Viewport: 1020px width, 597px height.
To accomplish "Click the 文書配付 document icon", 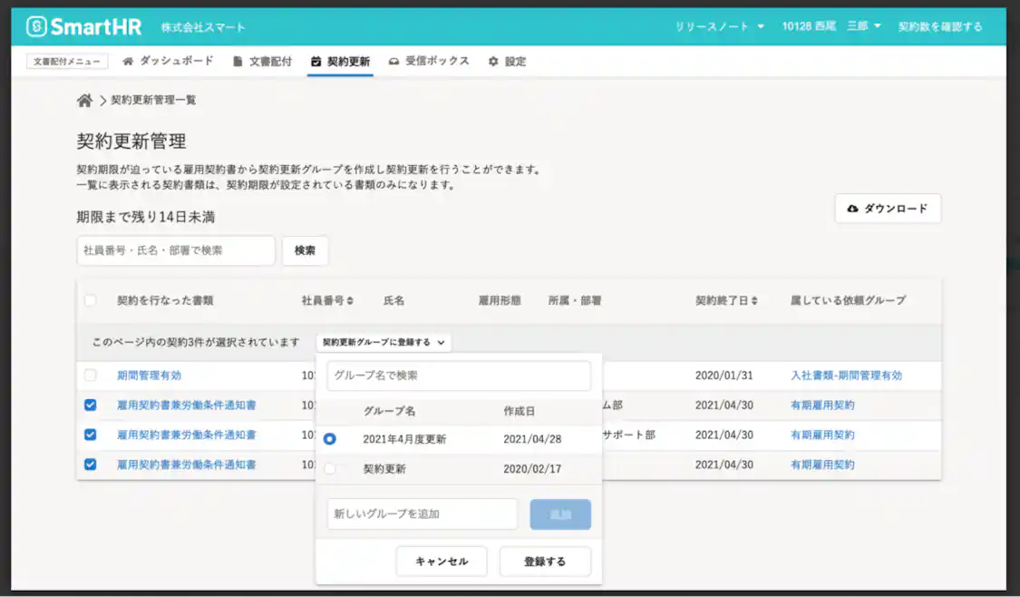I will click(238, 61).
